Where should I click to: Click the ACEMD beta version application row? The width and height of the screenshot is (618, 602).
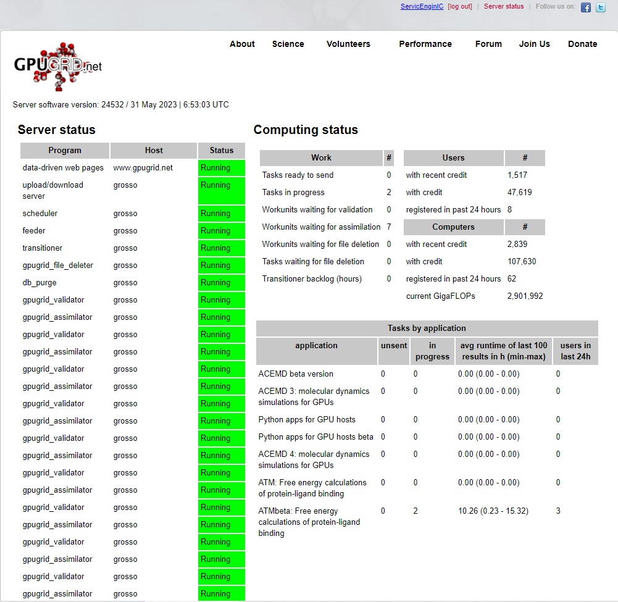coord(296,374)
